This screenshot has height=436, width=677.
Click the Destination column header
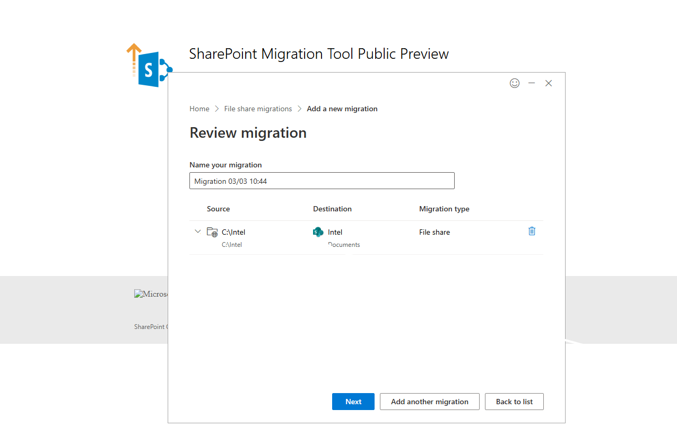tap(332, 209)
